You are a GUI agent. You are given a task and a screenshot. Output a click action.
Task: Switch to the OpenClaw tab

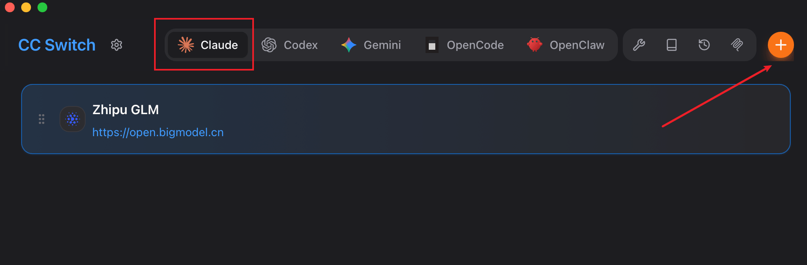click(x=566, y=45)
